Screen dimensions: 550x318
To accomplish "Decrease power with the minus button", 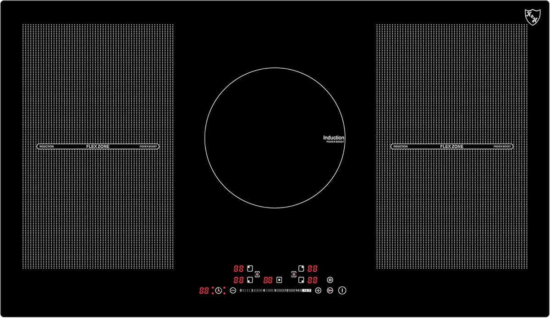I will (233, 291).
